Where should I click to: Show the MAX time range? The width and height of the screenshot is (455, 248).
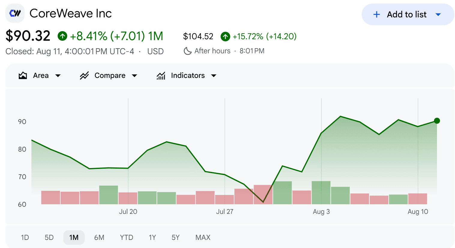pyautogui.click(x=203, y=238)
